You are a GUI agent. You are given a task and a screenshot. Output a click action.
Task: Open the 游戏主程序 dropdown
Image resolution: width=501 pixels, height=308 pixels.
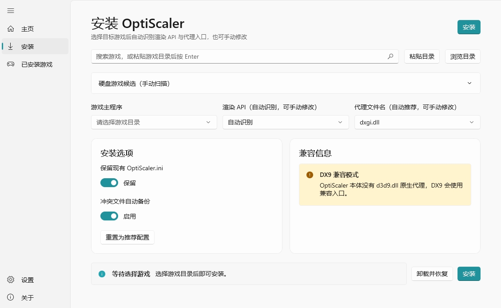[154, 122]
